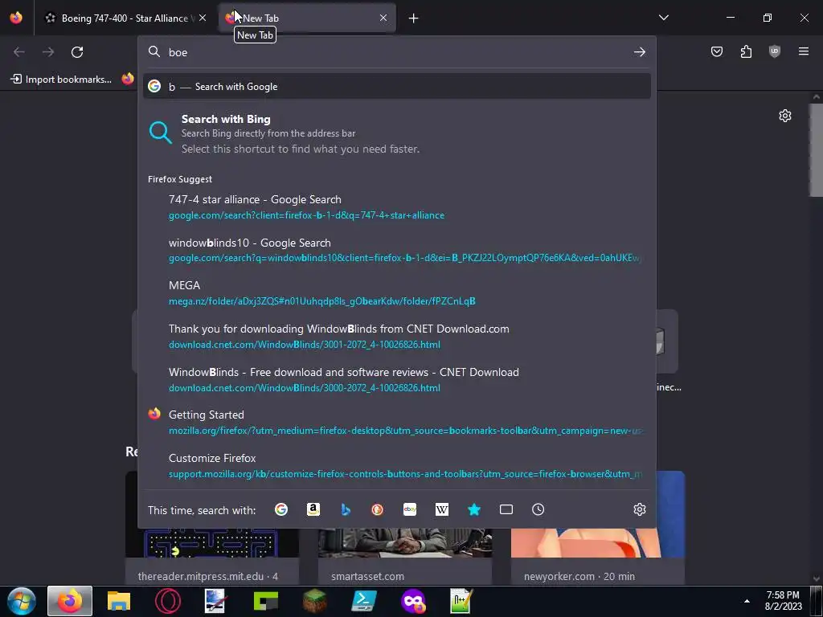Search open tabs using tabs icon
The image size is (823, 617).
coord(506,509)
